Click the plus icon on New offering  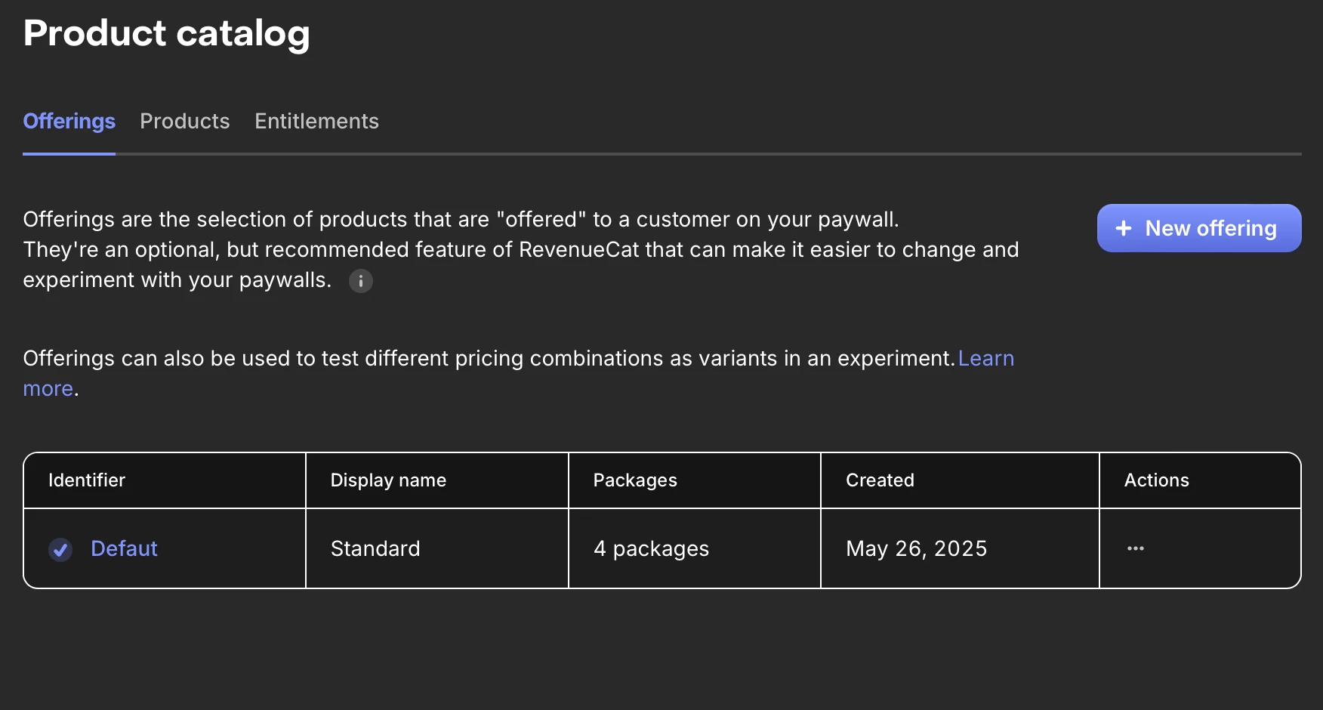[x=1124, y=228]
